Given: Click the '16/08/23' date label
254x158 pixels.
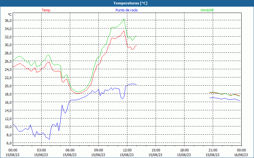Looking at the screenshot, I should click(241, 155).
